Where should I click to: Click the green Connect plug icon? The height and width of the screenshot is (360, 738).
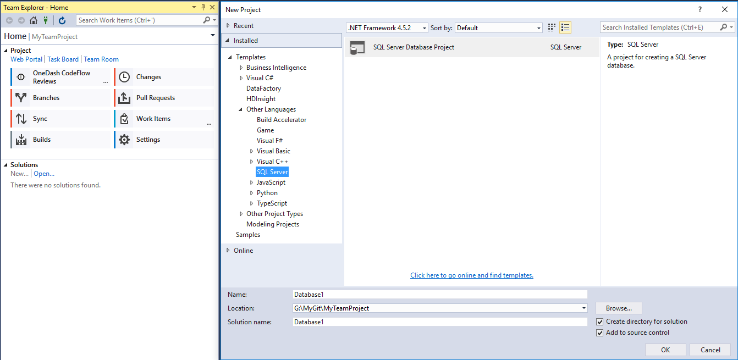point(46,20)
